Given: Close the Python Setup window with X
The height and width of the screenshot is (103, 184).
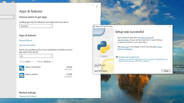Looking at the screenshot, I should 170,27.
